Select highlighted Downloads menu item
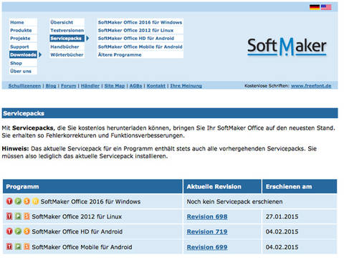This screenshot has height=260, width=344. pos(23,54)
